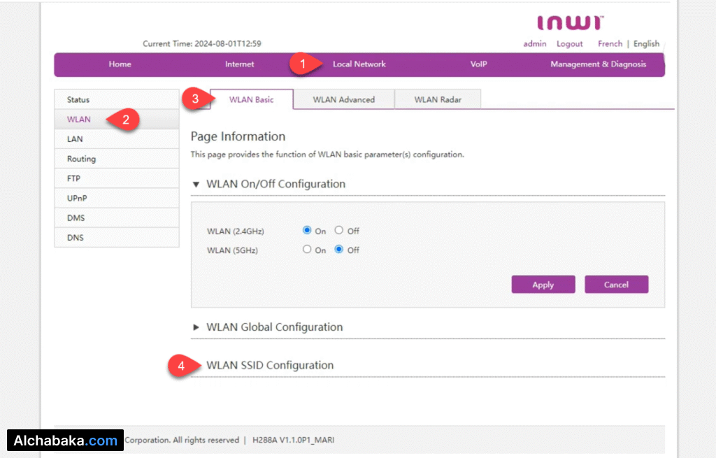The image size is (716, 458).
Task: Open the WLAN Radar tab
Action: [438, 99]
